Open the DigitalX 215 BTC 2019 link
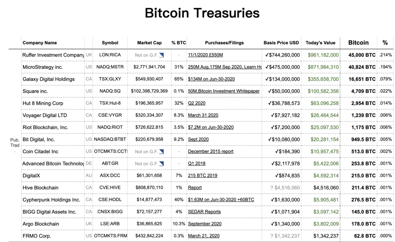395x242 pixels. click(x=203, y=176)
